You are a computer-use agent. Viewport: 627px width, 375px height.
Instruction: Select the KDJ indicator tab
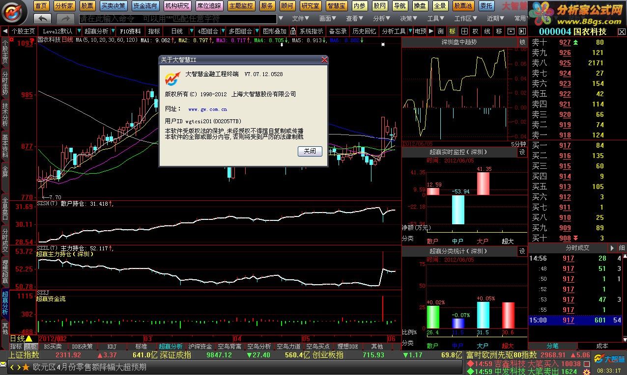(x=112, y=346)
